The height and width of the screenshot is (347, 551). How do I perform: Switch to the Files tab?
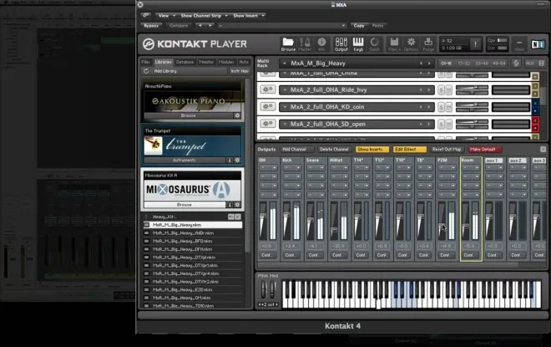(x=146, y=62)
